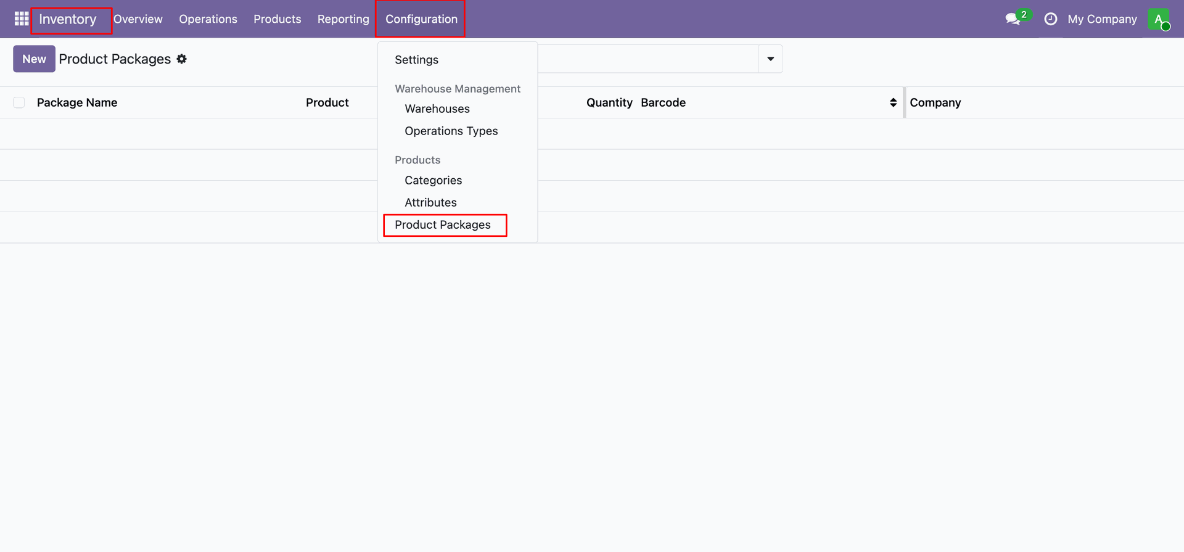Sort by Package Name column
This screenshot has height=552, width=1184.
[x=77, y=102]
